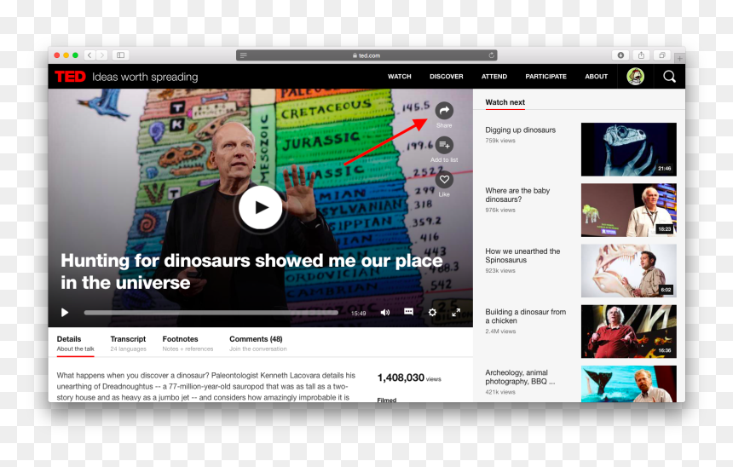Go forward with Safari forward arrow
The image size is (733, 467).
click(x=102, y=55)
